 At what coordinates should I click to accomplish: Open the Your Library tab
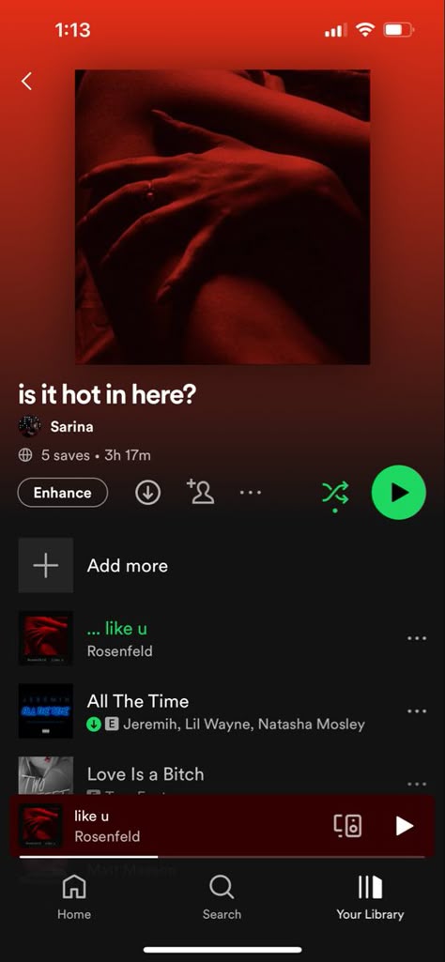pyautogui.click(x=370, y=897)
